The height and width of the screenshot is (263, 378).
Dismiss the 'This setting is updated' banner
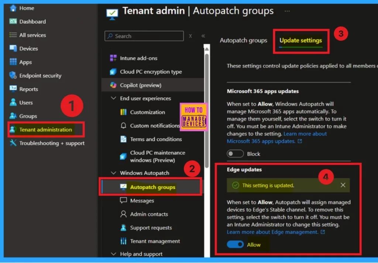click(343, 185)
